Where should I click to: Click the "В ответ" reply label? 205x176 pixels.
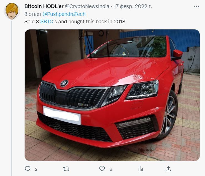coord(33,14)
